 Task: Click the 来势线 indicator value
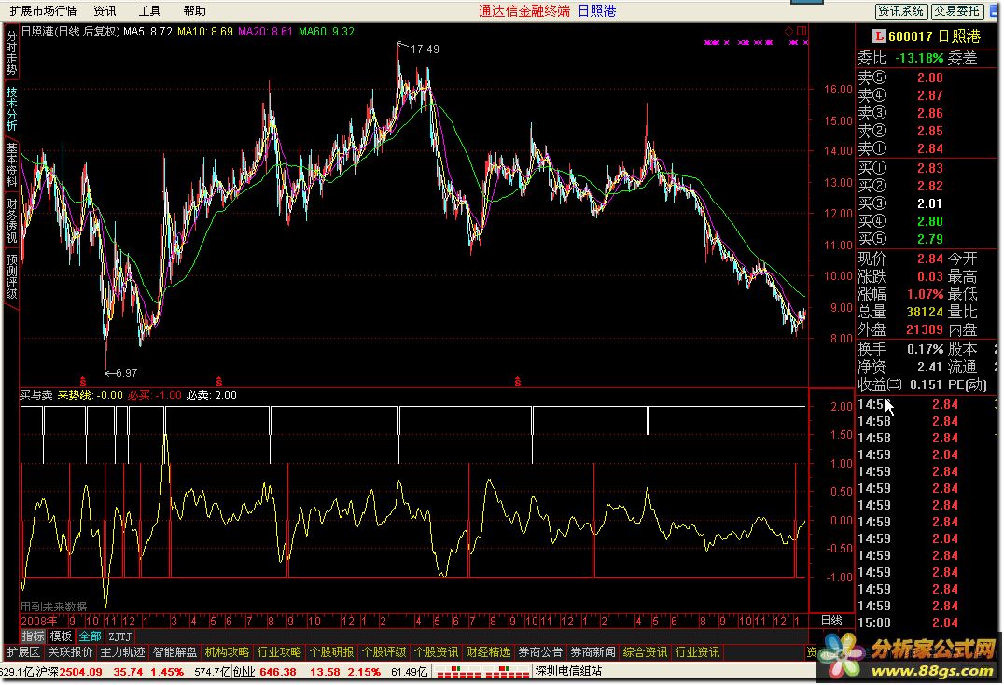tap(90, 396)
